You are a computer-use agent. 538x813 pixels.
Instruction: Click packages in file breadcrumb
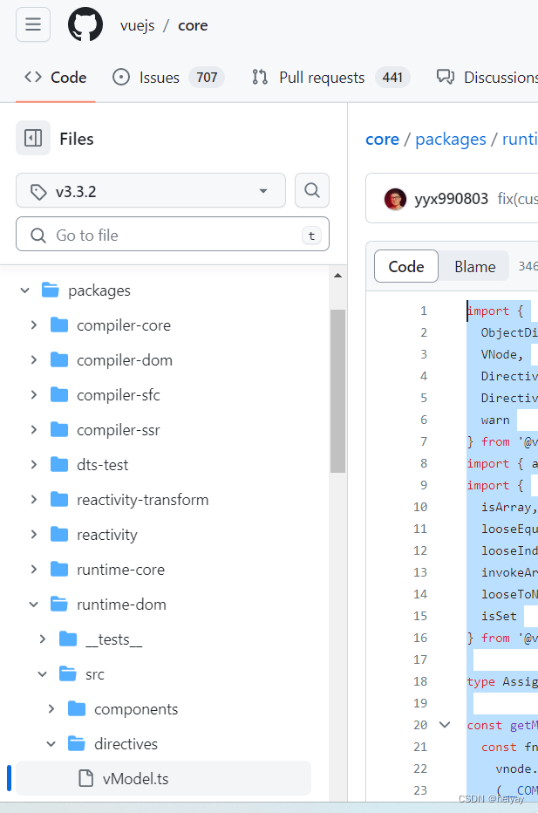[451, 139]
